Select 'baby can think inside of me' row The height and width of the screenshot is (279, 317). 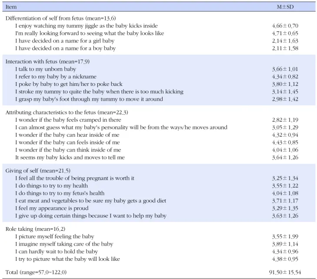pyautogui.click(x=68, y=150)
